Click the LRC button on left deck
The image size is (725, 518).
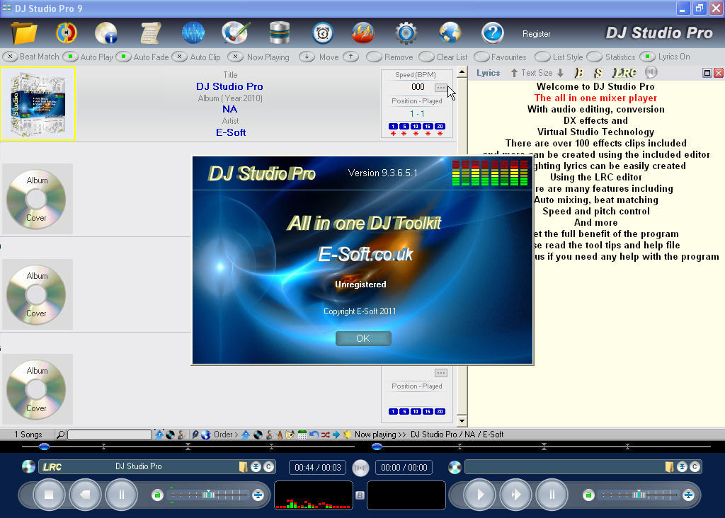[52, 467]
